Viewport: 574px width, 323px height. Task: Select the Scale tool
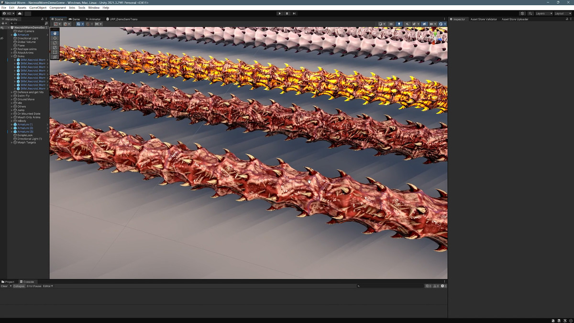tap(55, 47)
